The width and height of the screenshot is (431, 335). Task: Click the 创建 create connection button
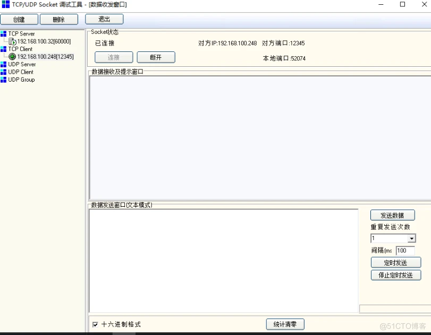point(19,19)
